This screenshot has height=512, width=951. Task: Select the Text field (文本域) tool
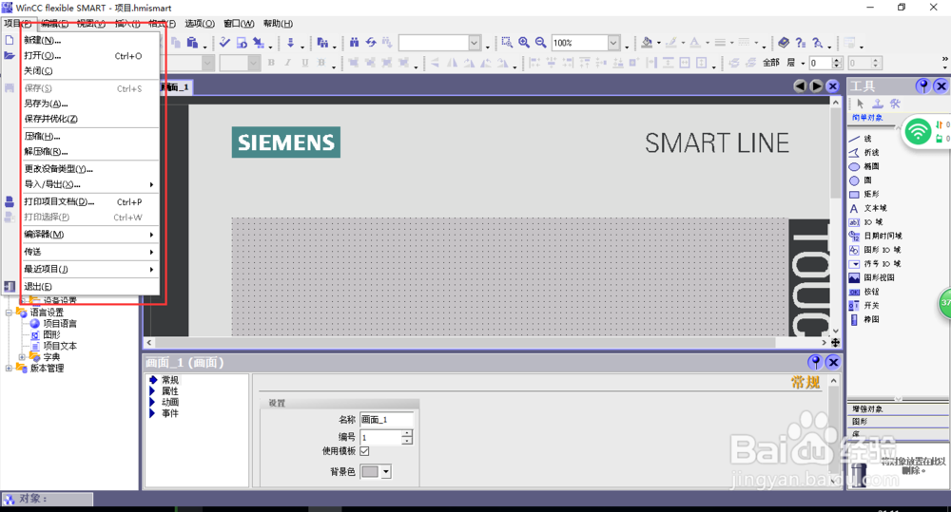[x=868, y=208]
